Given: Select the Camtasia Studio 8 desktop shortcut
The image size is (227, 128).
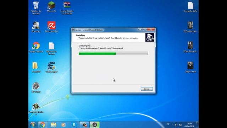Looking at the screenshot, I should pyautogui.click(x=36, y=109).
